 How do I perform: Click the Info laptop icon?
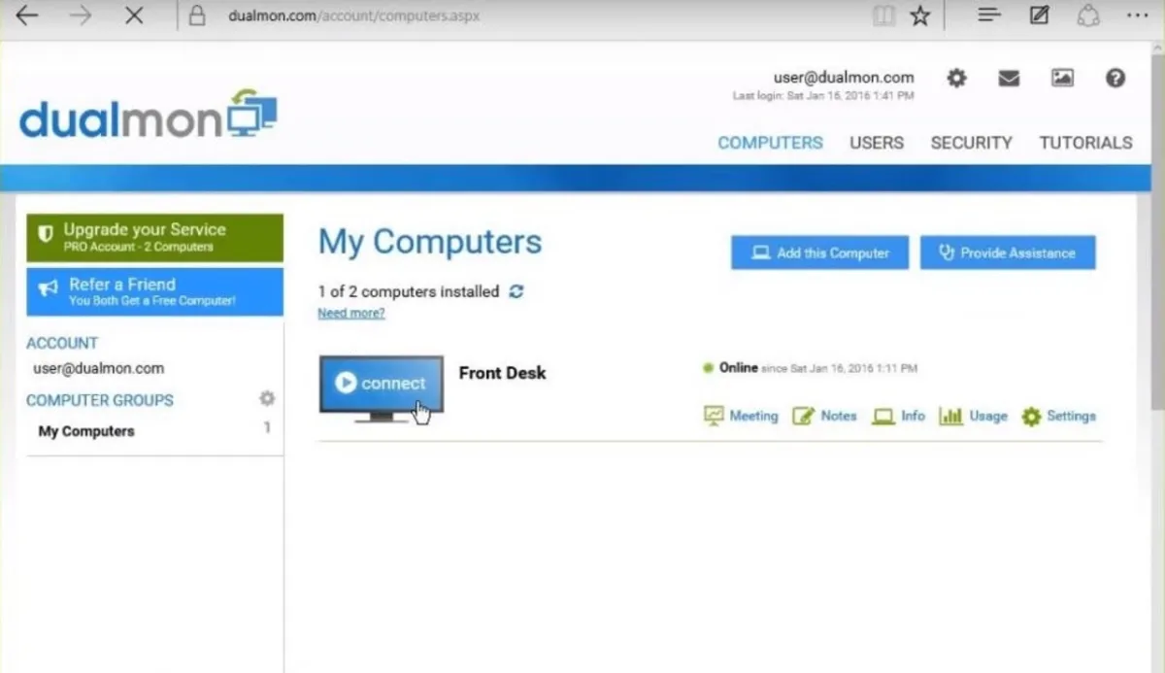click(x=882, y=416)
